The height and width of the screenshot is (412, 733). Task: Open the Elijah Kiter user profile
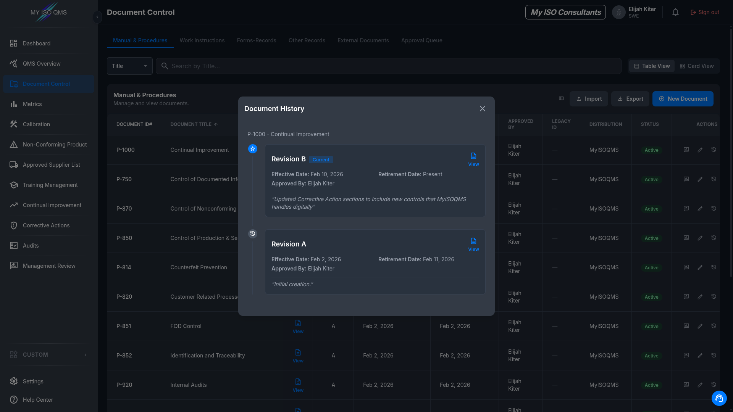[x=634, y=12]
